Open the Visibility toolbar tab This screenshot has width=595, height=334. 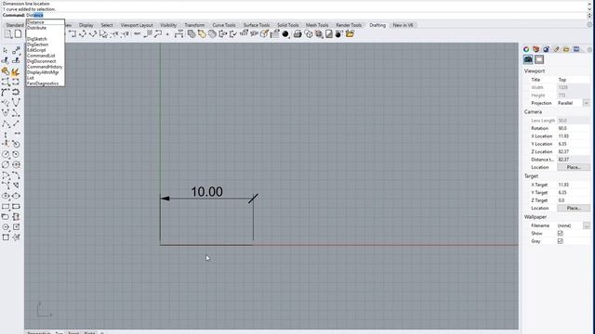168,25
